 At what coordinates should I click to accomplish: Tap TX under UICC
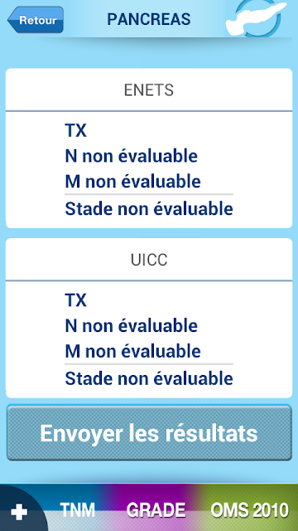[75, 300]
